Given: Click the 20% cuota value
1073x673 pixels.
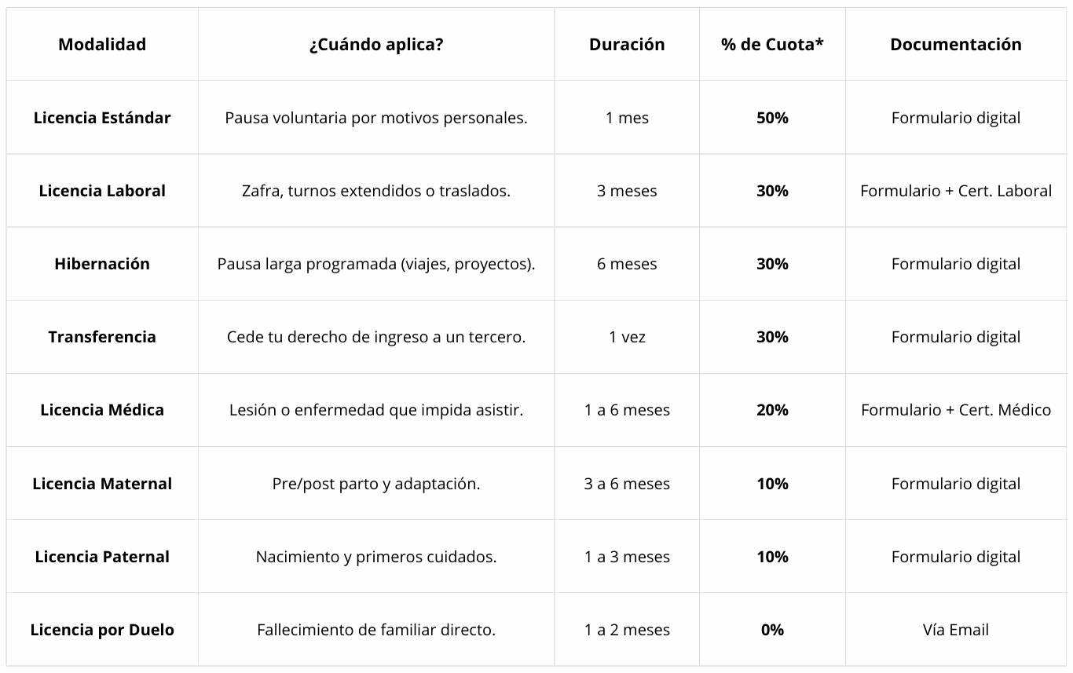Looking at the screenshot, I should 772,410.
